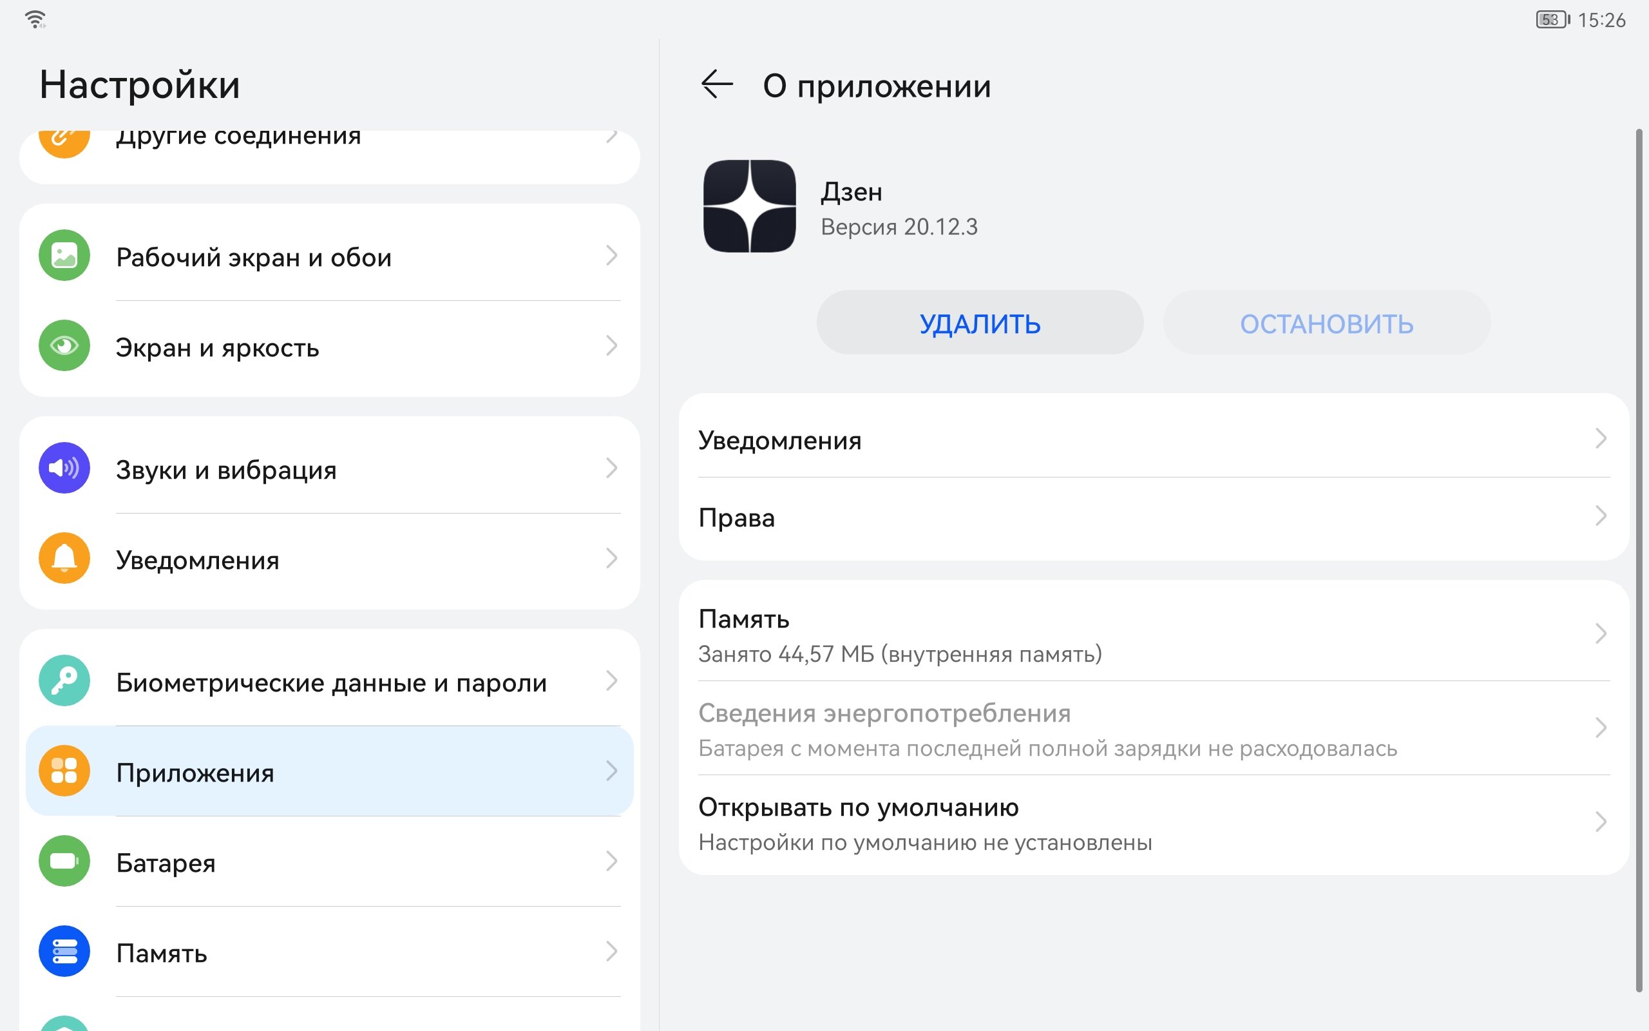The width and height of the screenshot is (1649, 1031).
Task: Click the green Батарея icon
Action: 63,862
